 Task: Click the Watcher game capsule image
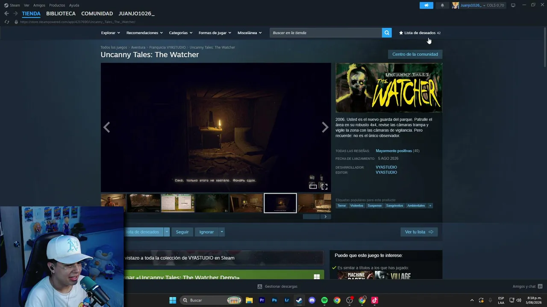coord(389,88)
